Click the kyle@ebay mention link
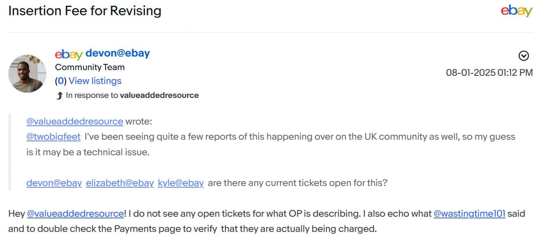 181,183
